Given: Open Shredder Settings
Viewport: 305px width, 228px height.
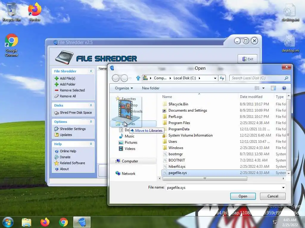Looking at the screenshot, I should pos(70,129).
